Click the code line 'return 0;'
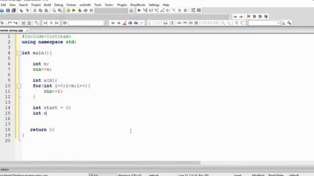The image size is (314, 176). 42,130
